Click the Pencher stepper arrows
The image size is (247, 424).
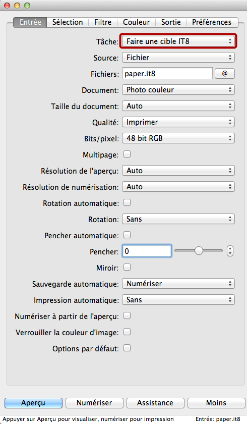point(230,251)
